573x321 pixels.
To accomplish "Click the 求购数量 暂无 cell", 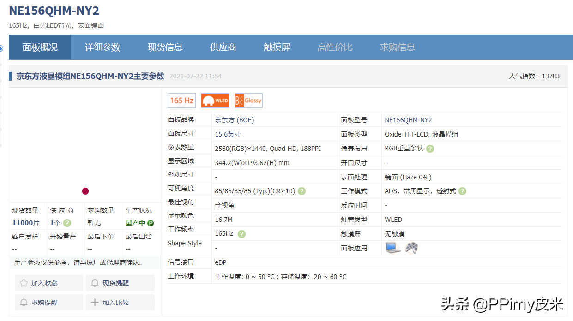I will pos(103,217).
